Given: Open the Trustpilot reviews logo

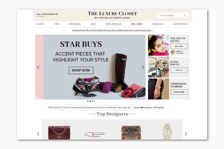Looking at the screenshot, I should (x=159, y=107).
